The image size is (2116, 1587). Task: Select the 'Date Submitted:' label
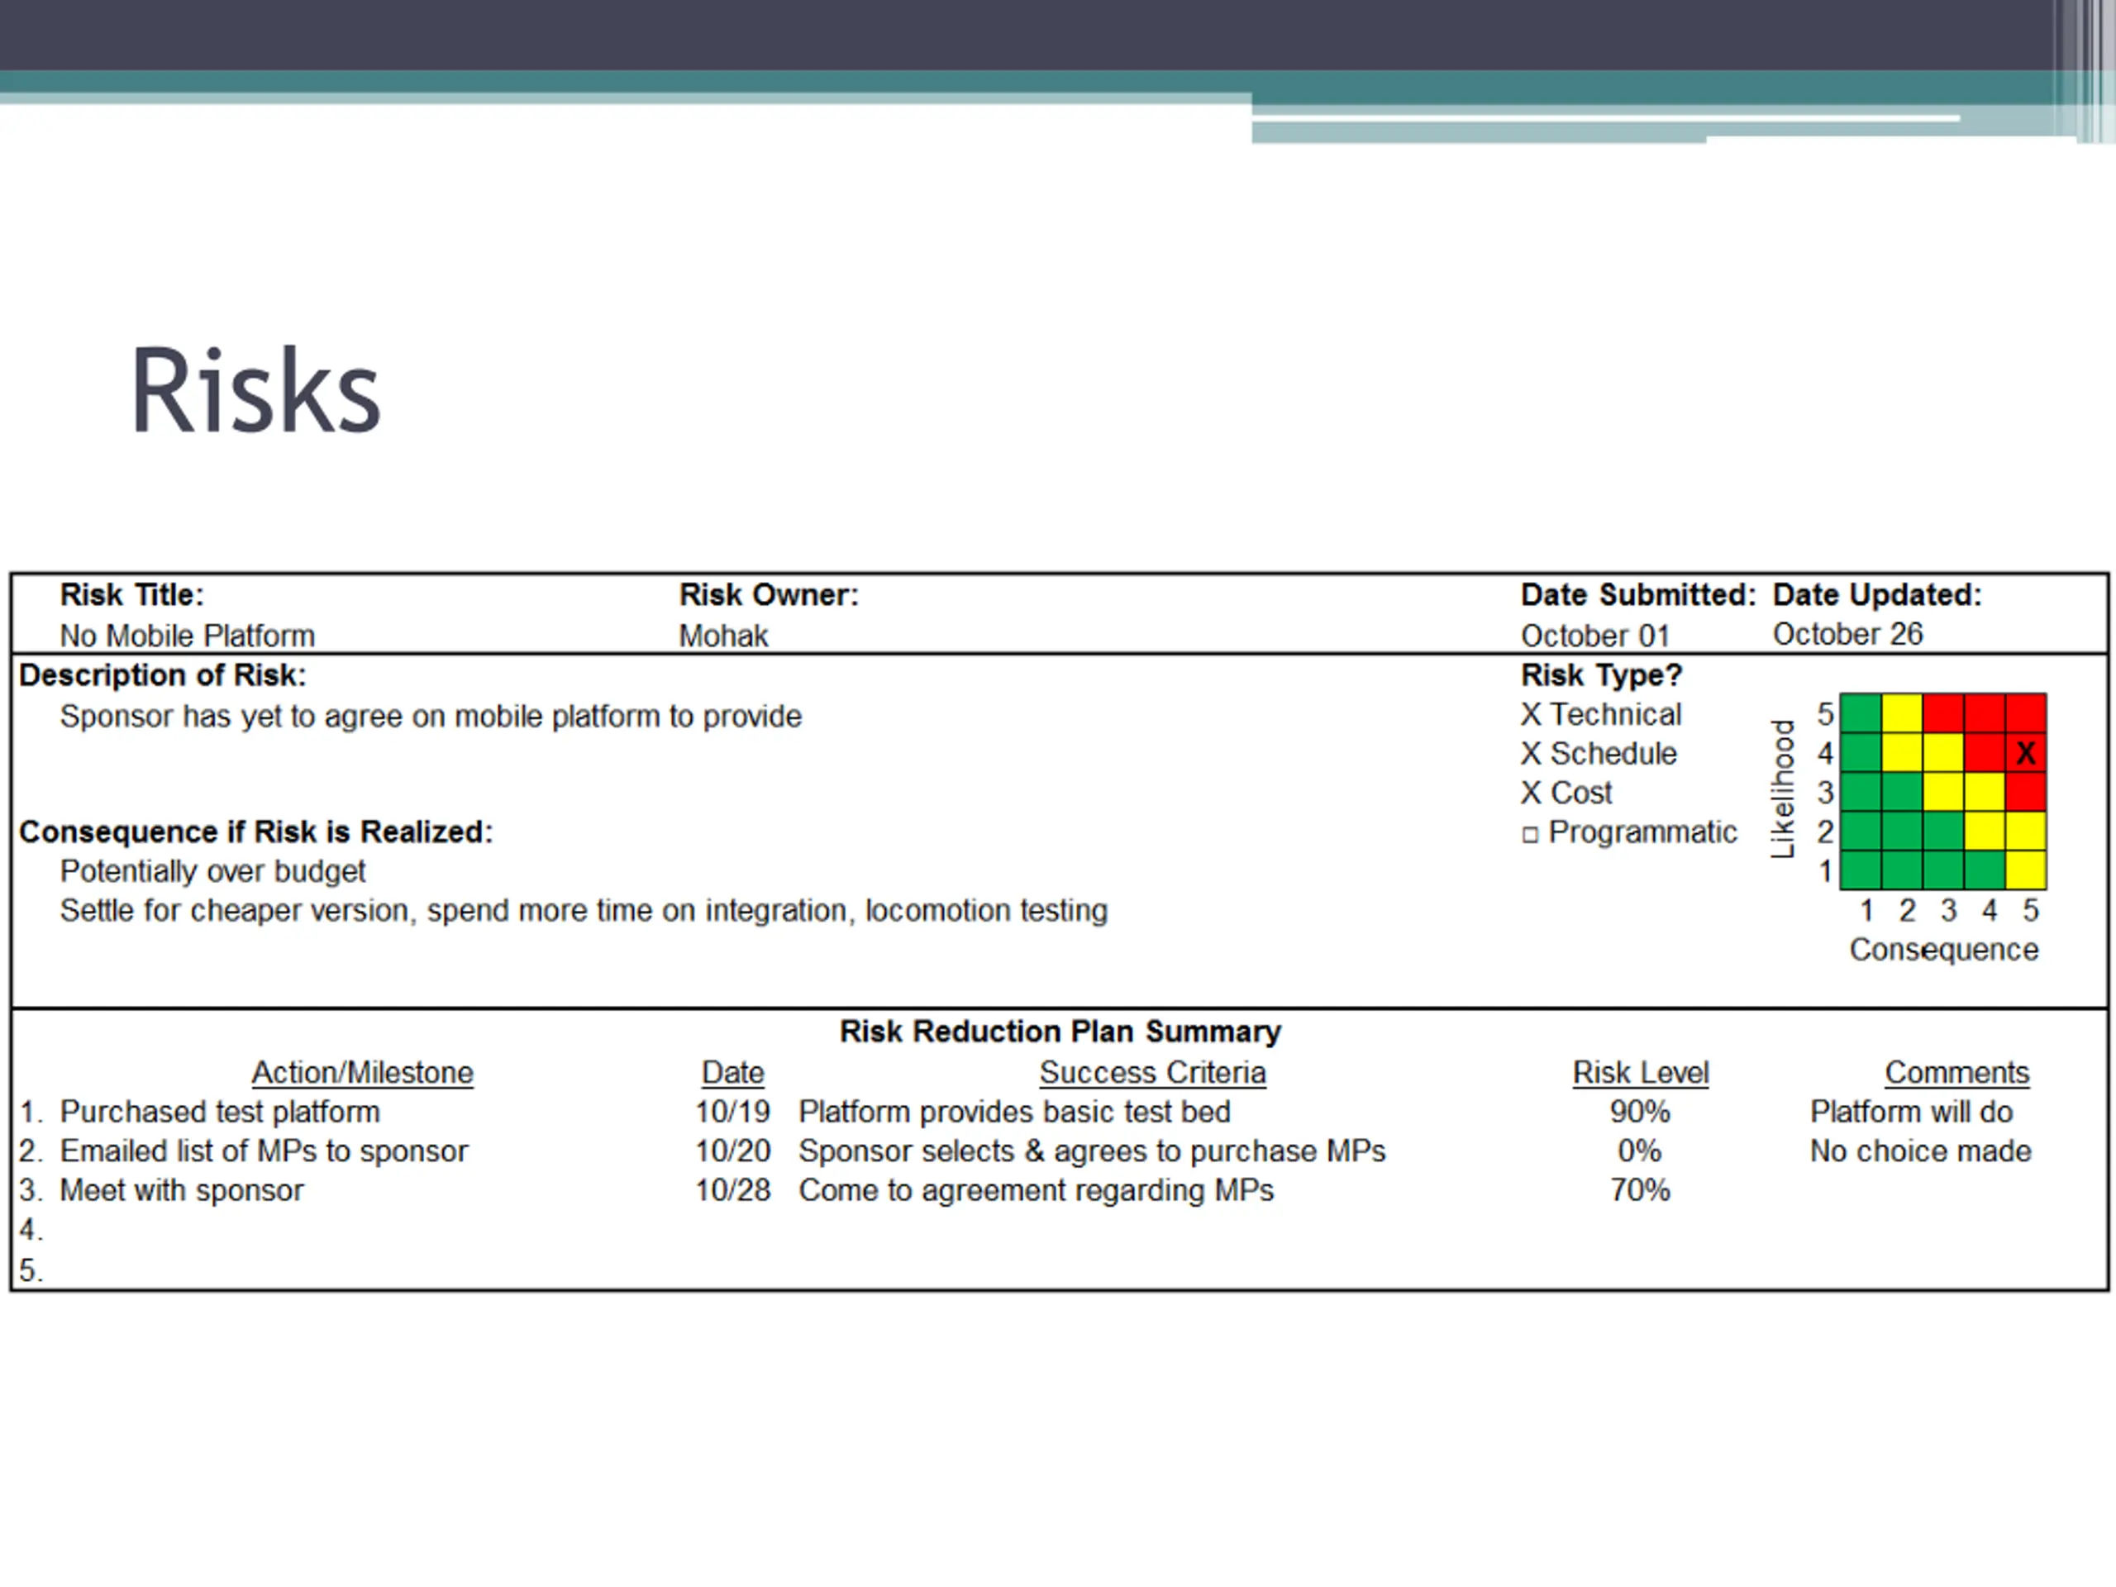[x=1638, y=595]
